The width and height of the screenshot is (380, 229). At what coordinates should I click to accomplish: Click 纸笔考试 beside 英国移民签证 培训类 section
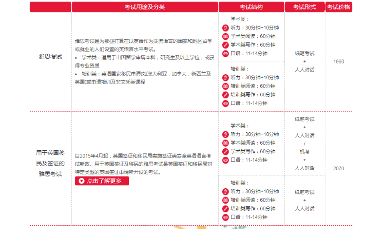305,192
